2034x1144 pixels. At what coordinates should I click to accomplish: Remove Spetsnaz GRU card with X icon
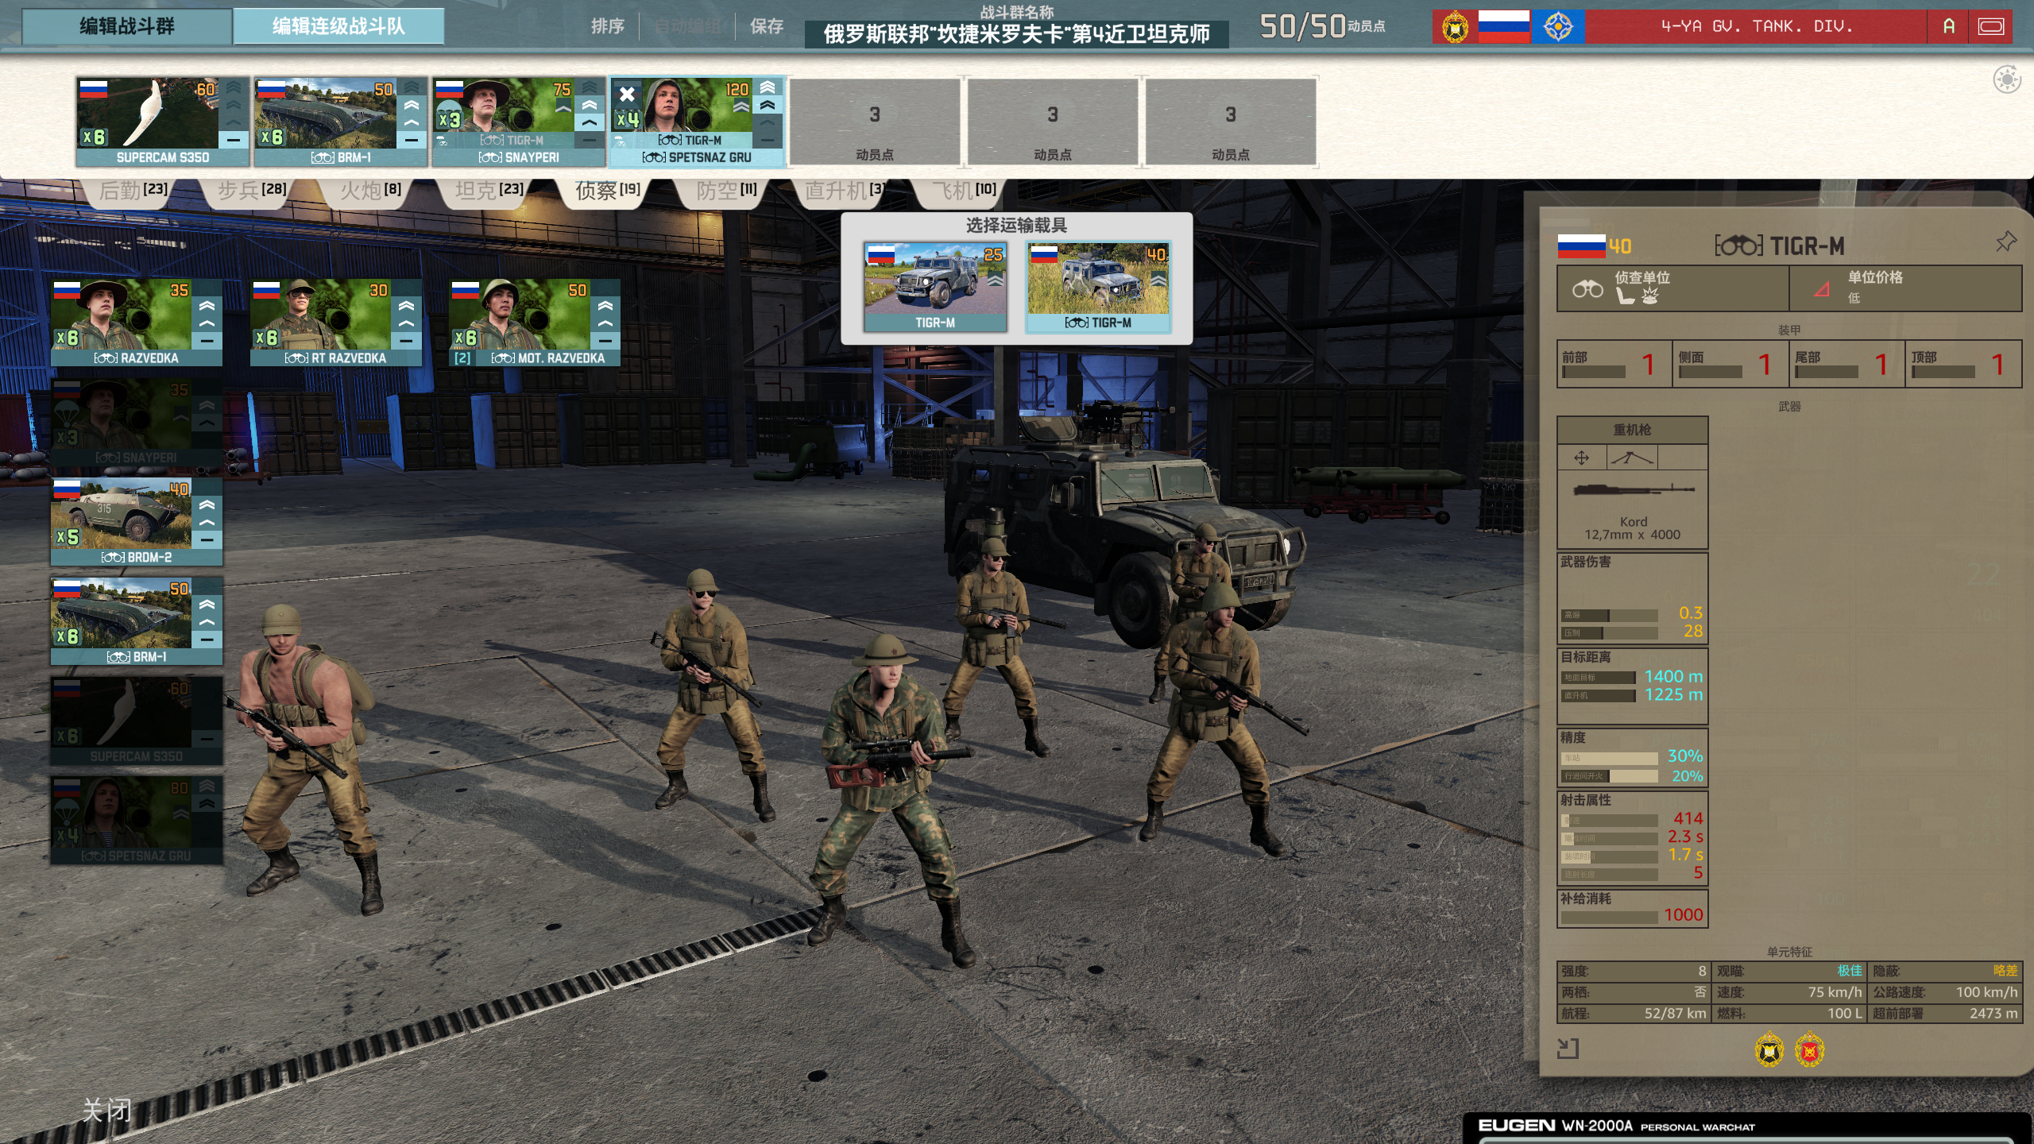[x=627, y=95]
